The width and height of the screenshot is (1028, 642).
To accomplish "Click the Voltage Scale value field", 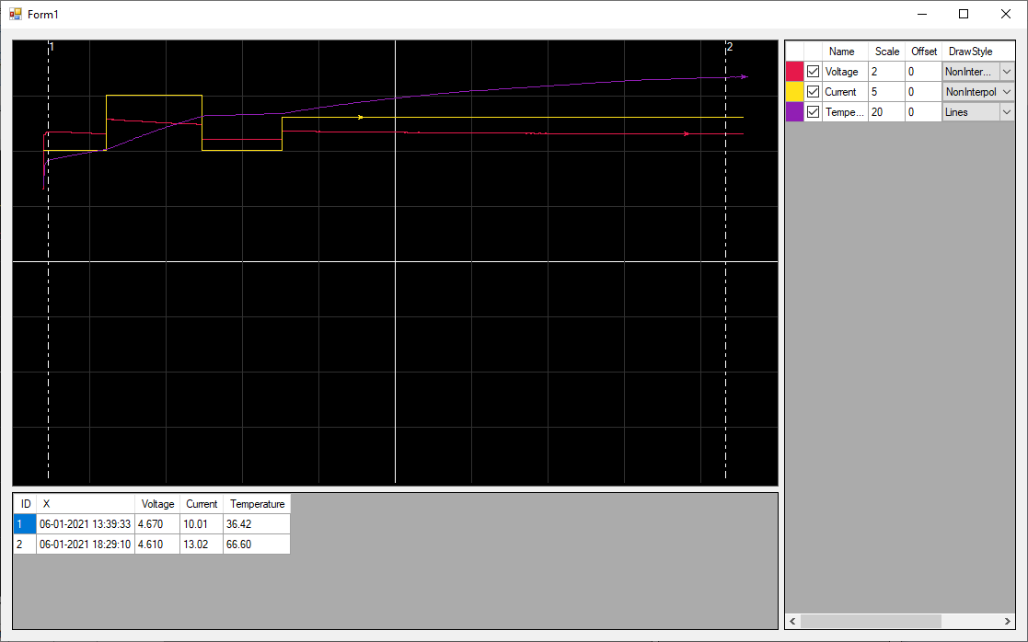I will click(x=885, y=72).
